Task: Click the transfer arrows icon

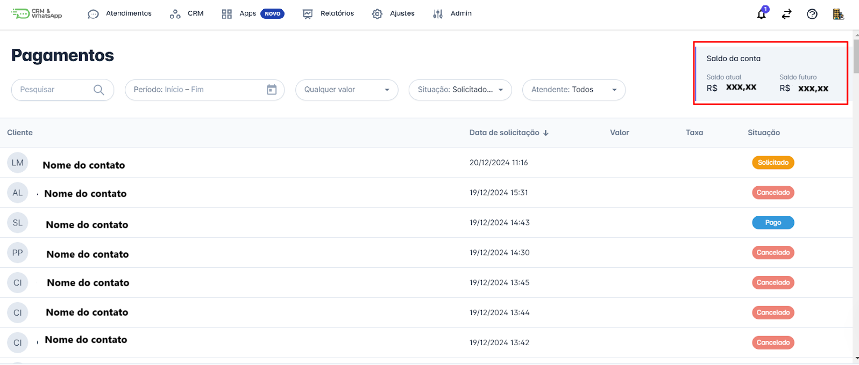Action: coord(786,14)
